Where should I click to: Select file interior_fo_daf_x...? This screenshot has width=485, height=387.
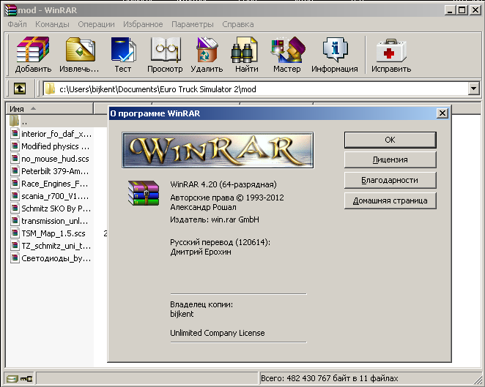click(51, 134)
